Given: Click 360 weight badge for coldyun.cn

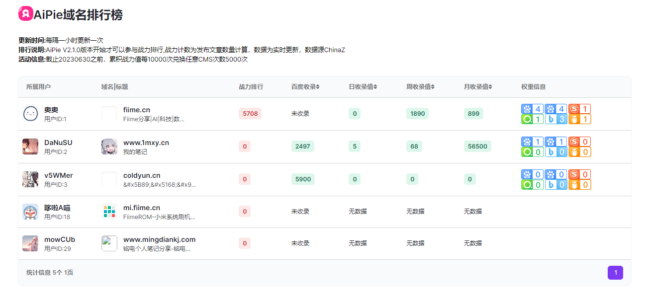Looking at the screenshot, I should click(x=532, y=185).
